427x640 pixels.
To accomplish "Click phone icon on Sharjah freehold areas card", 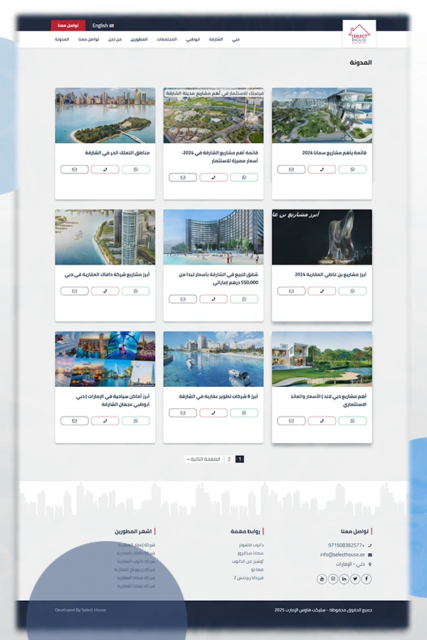I will coord(105,169).
